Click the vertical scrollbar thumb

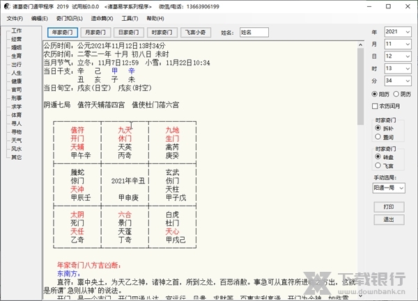tap(360, 86)
